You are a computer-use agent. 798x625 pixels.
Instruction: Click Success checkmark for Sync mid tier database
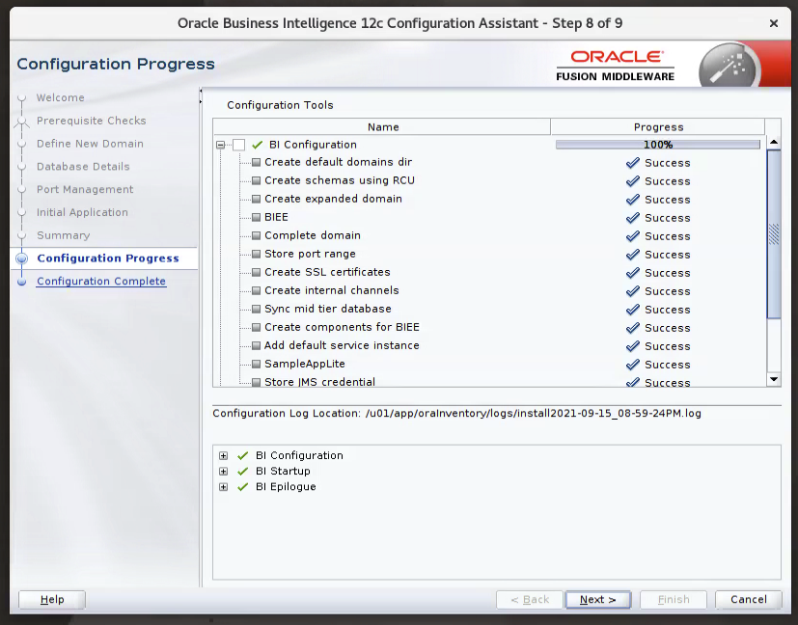[633, 310]
